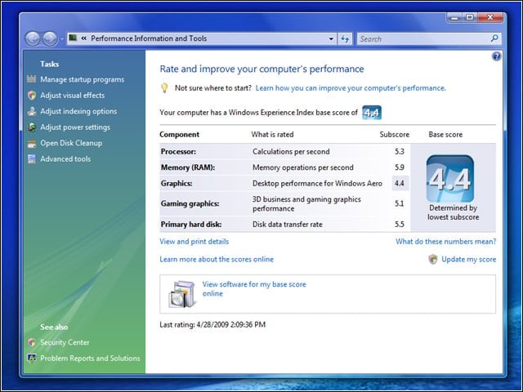Screen dimensions: 523x392
Task: Open Adjust power settings task
Action: pos(75,127)
